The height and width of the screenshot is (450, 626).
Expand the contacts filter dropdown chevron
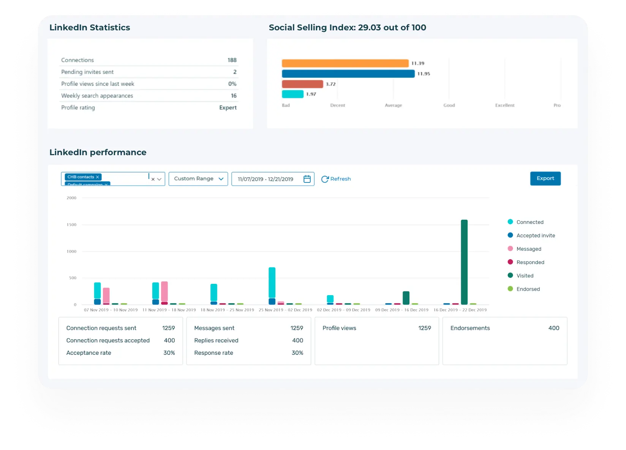(160, 179)
